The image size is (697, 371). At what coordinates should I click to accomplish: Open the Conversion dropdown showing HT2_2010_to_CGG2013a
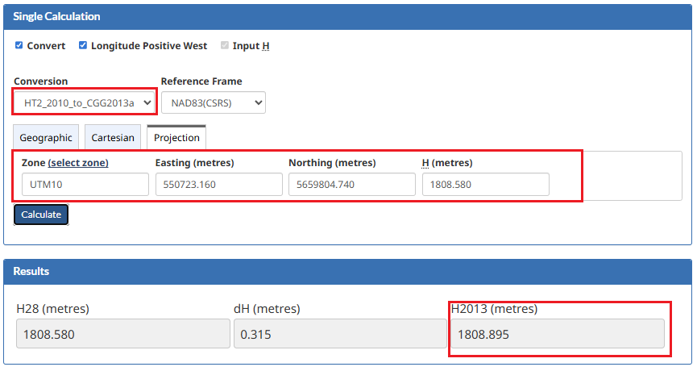pos(84,102)
